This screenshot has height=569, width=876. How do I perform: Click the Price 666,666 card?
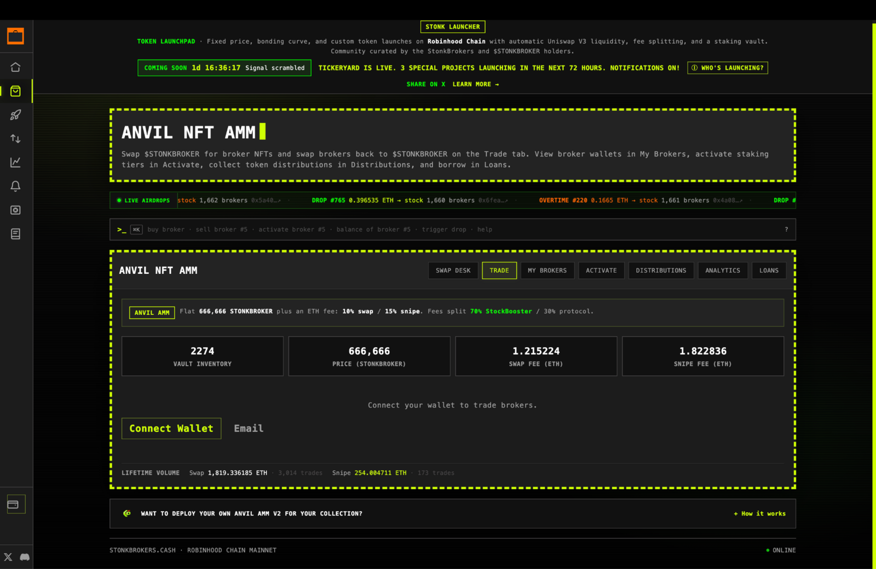click(369, 356)
